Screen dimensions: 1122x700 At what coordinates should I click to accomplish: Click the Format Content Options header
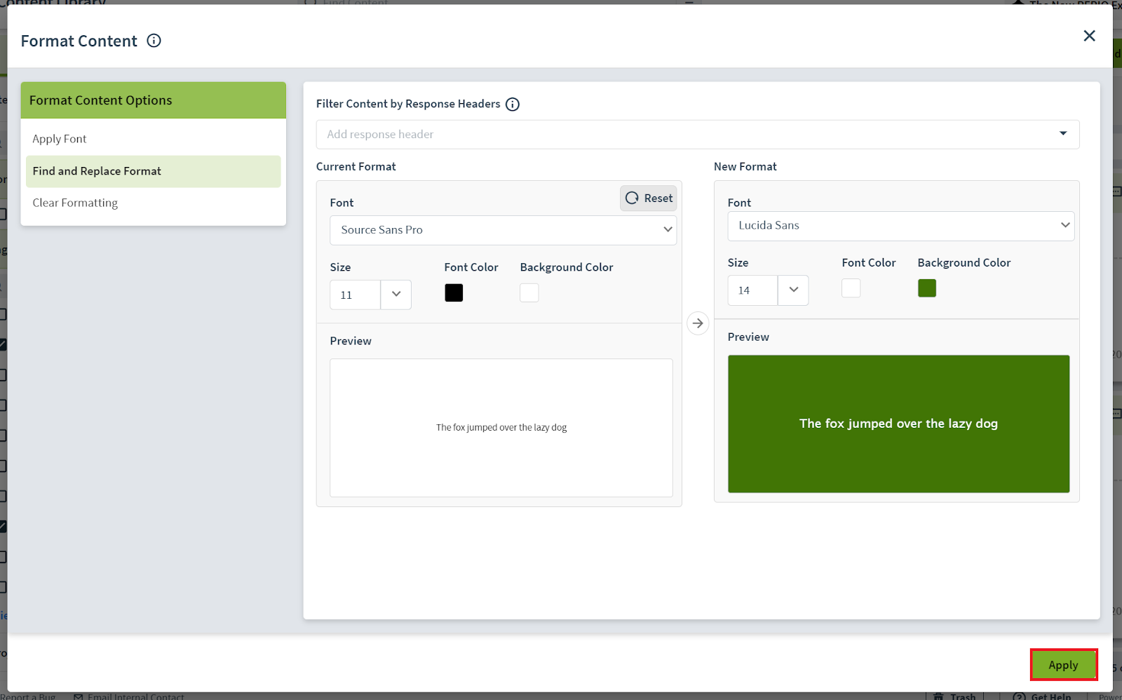coord(153,100)
